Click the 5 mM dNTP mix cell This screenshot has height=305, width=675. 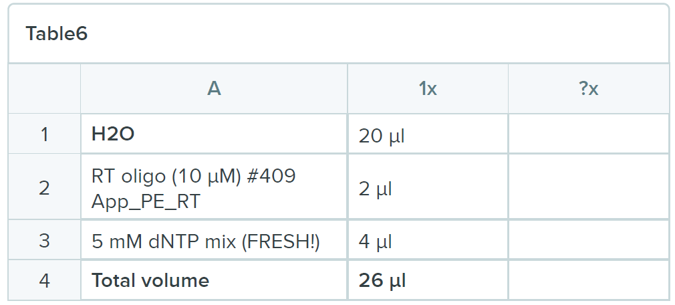pos(214,240)
